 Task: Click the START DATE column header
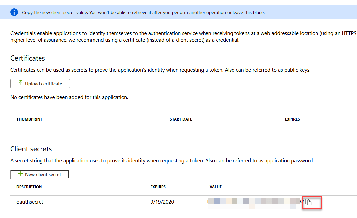coord(180,119)
